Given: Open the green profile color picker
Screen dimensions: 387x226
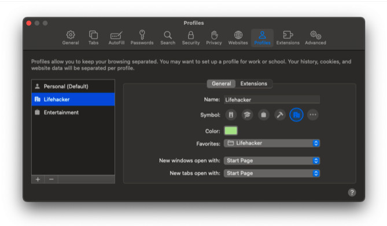Looking at the screenshot, I should 231,131.
